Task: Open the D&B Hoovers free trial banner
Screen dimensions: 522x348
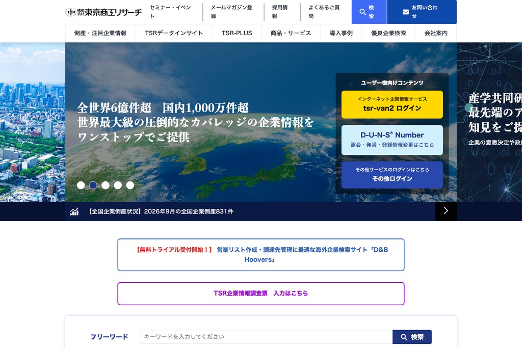Action: (261, 255)
